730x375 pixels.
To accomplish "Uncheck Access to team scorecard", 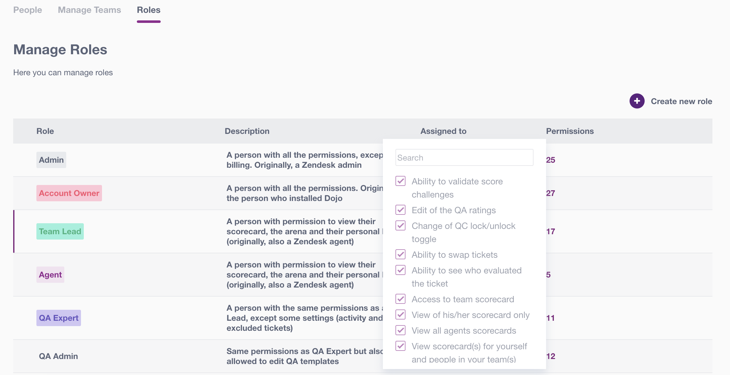I will [400, 299].
